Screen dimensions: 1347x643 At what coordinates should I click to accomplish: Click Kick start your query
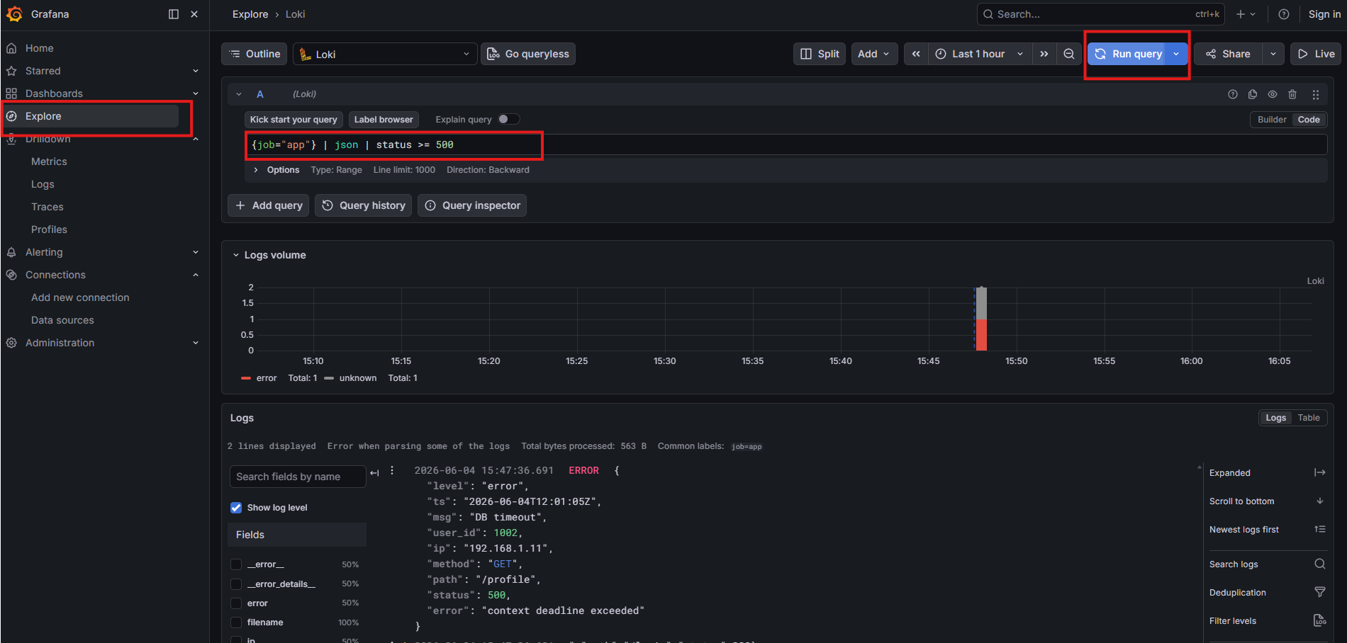click(294, 120)
